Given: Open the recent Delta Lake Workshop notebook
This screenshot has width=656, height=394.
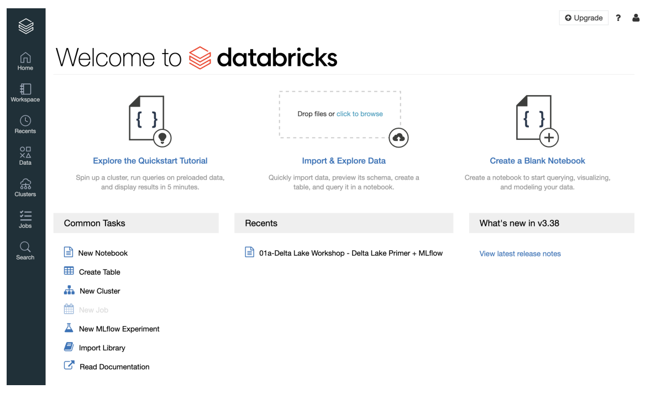Looking at the screenshot, I should [x=350, y=253].
